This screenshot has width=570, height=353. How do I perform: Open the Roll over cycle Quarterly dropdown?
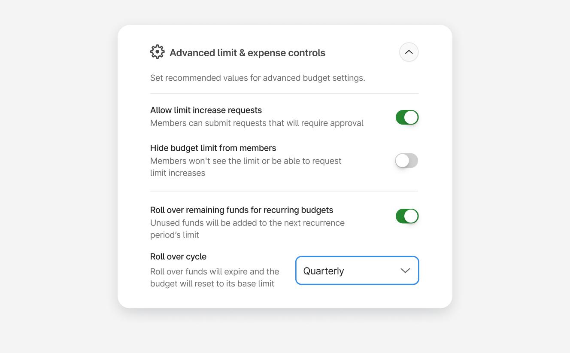357,271
